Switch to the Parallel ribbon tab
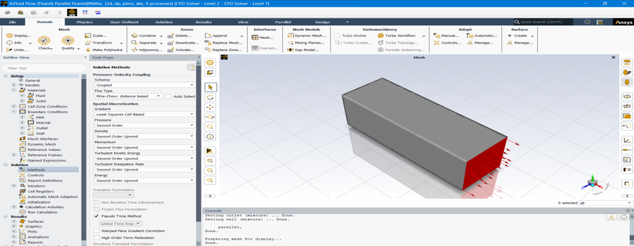The width and height of the screenshot is (634, 246). (283, 22)
